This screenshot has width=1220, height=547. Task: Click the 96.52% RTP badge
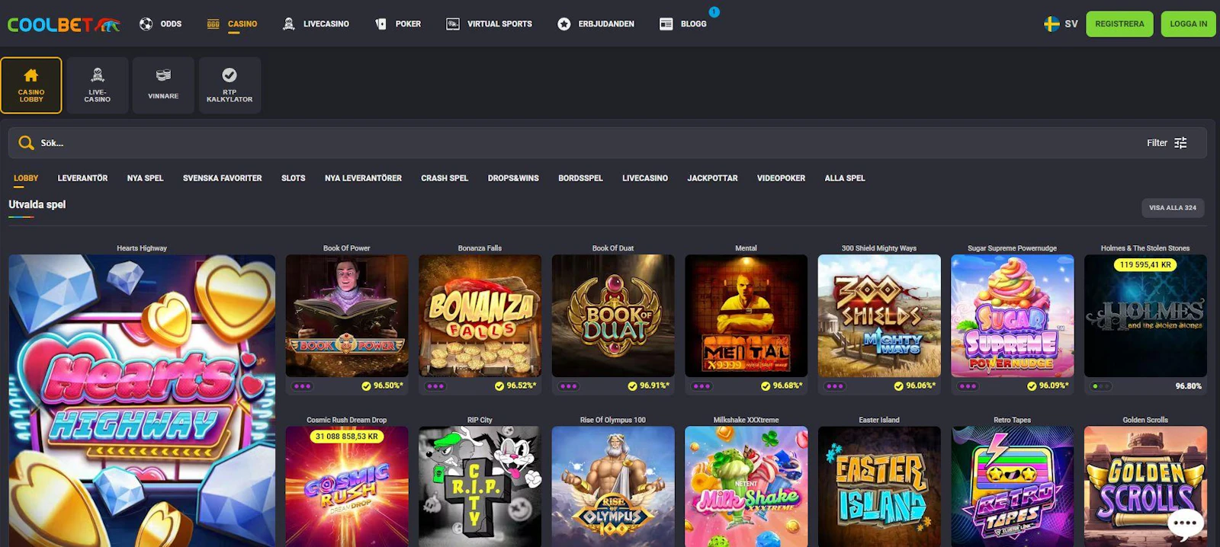(515, 386)
